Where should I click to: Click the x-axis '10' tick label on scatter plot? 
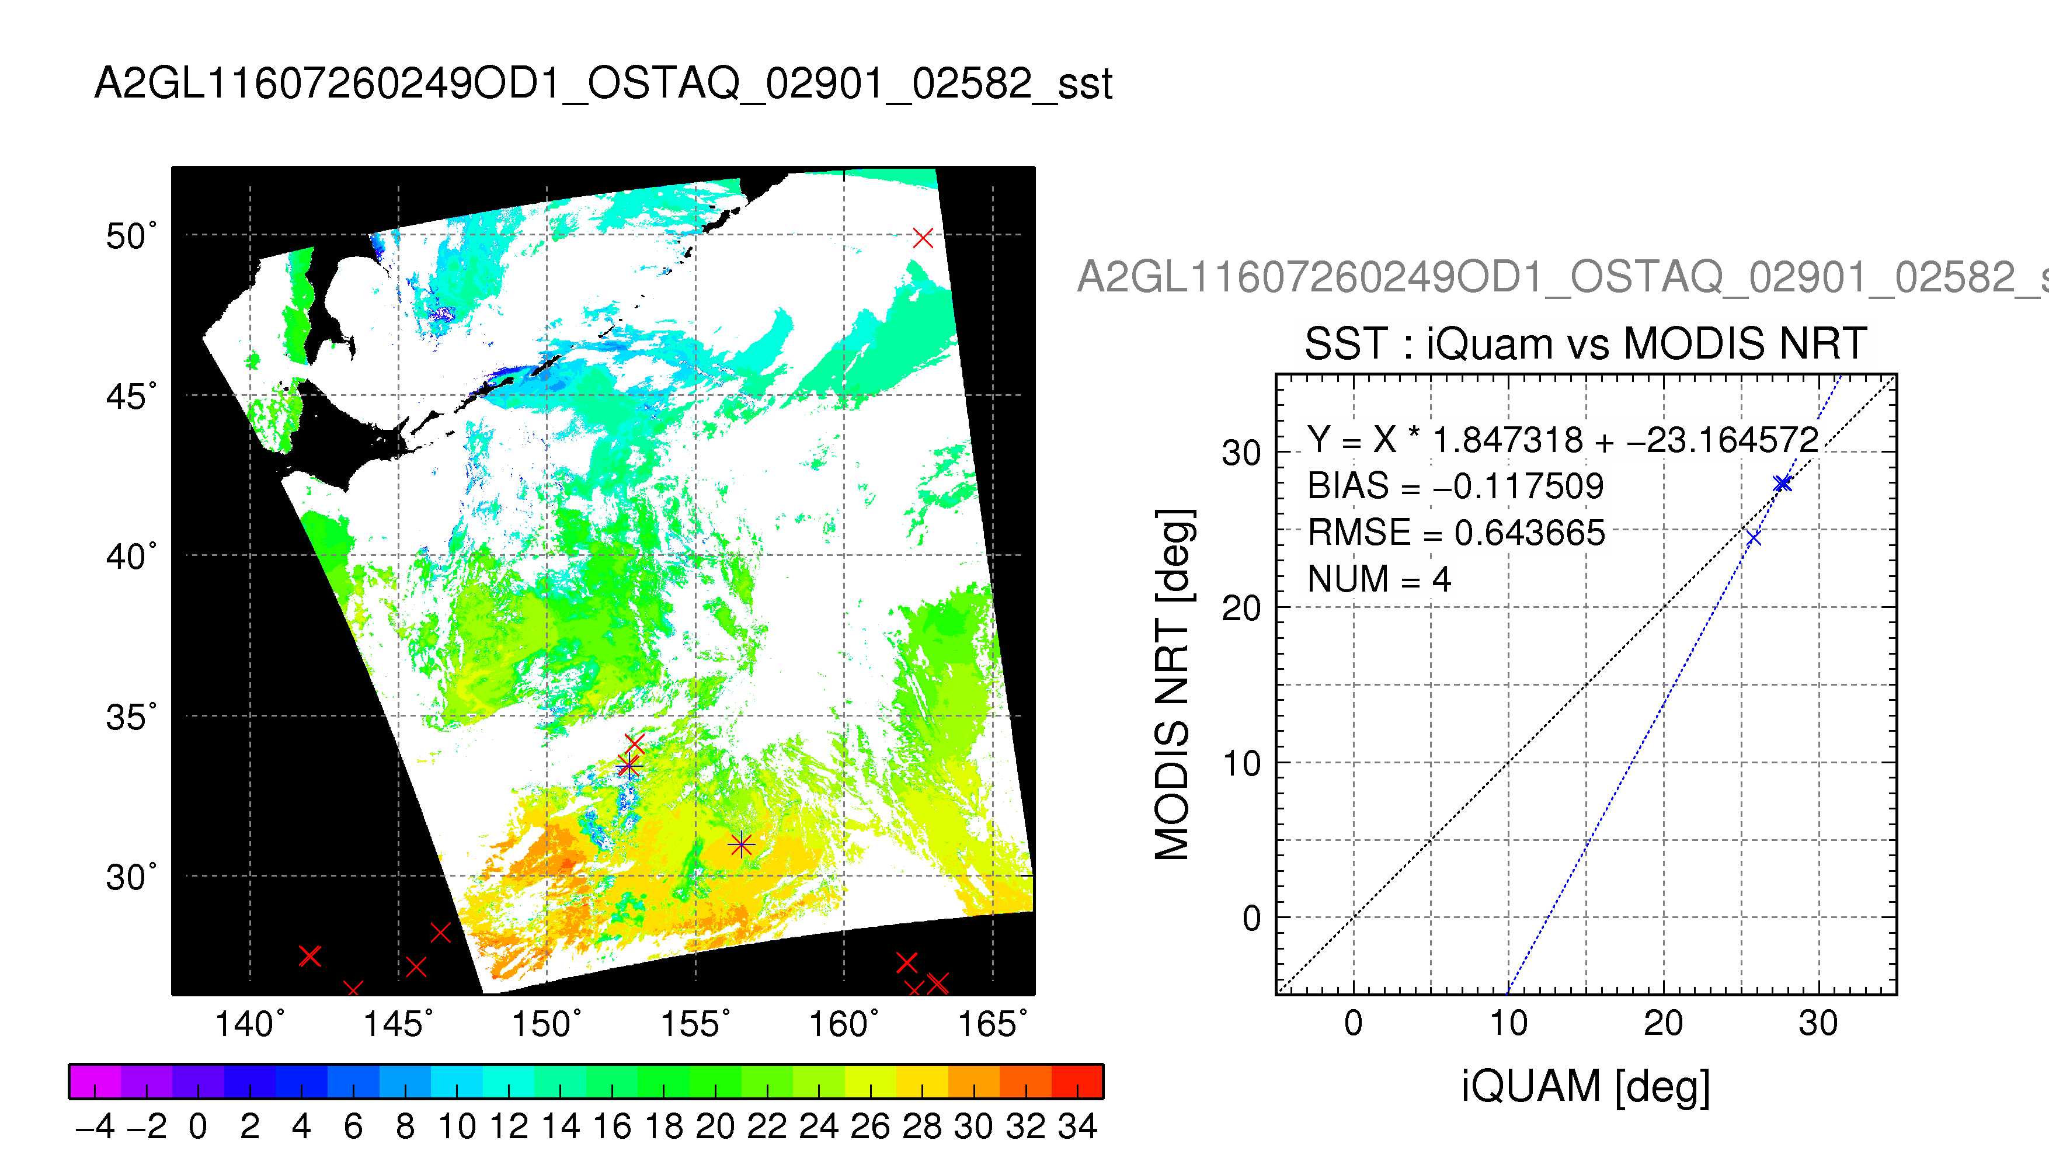(x=1508, y=1024)
